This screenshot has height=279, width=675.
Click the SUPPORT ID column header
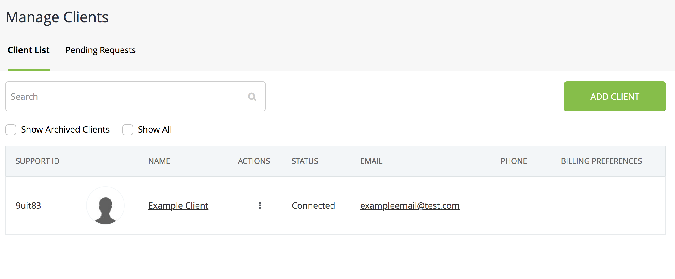tap(38, 161)
